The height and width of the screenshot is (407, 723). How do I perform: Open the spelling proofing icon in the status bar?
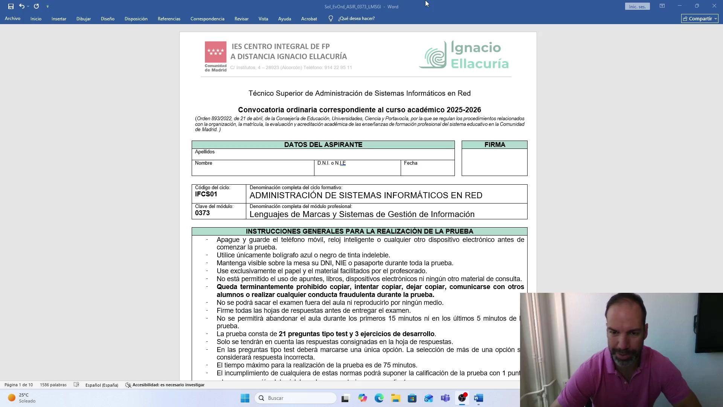tap(76, 385)
